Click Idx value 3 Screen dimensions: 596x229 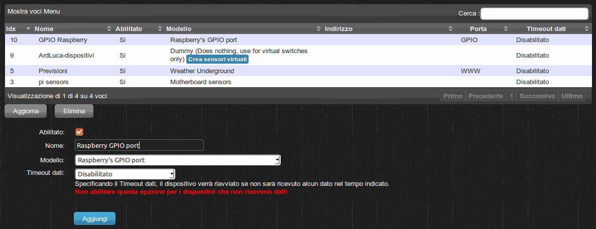click(x=12, y=82)
